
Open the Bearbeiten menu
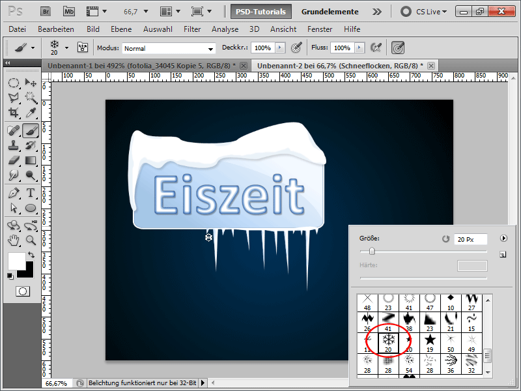point(56,29)
